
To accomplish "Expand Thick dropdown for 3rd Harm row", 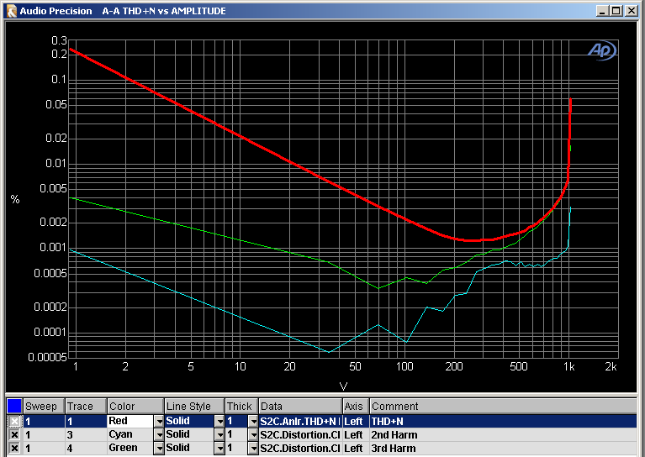I will 253,449.
